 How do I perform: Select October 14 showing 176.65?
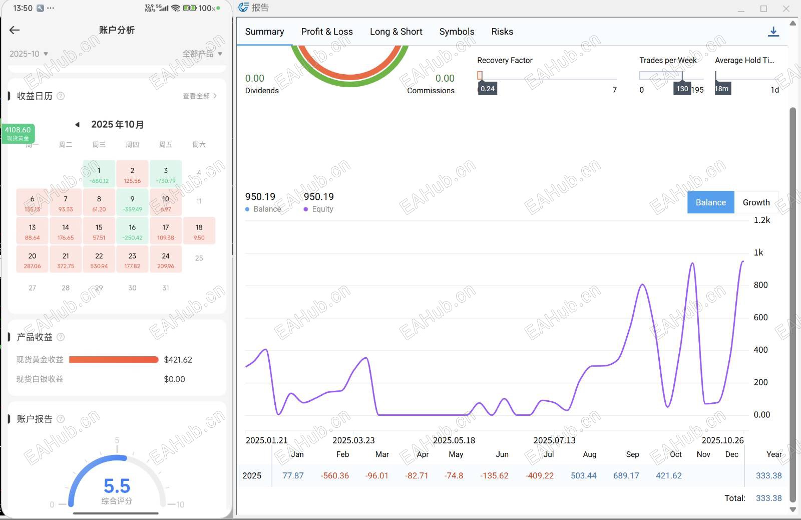[66, 231]
